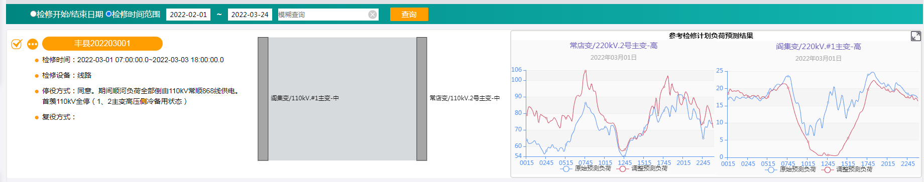Image resolution: width=924 pixels, height=182 pixels.
Task: Toggle 原始预测负荷 legend marker in the 阎集变 chart
Action: [x=771, y=170]
